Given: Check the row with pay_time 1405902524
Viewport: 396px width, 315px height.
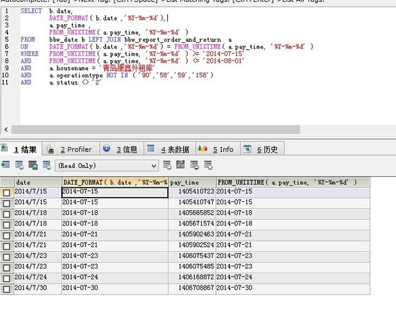Looking at the screenshot, I should point(6,246).
